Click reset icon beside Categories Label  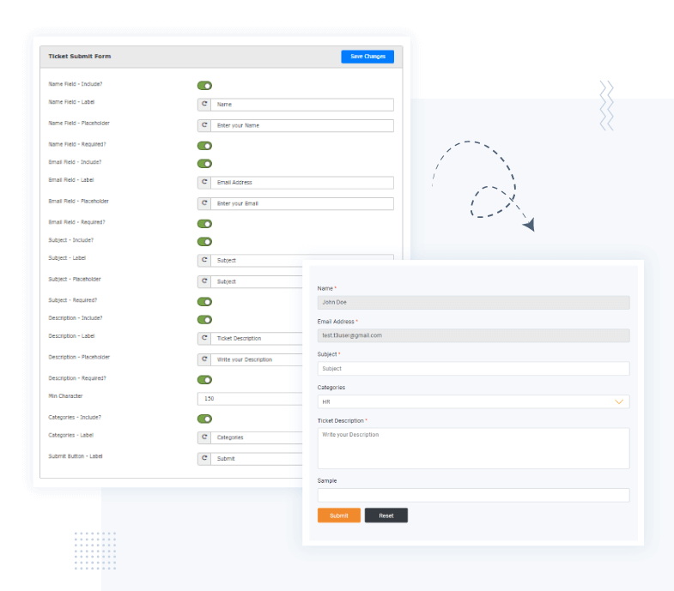204,437
